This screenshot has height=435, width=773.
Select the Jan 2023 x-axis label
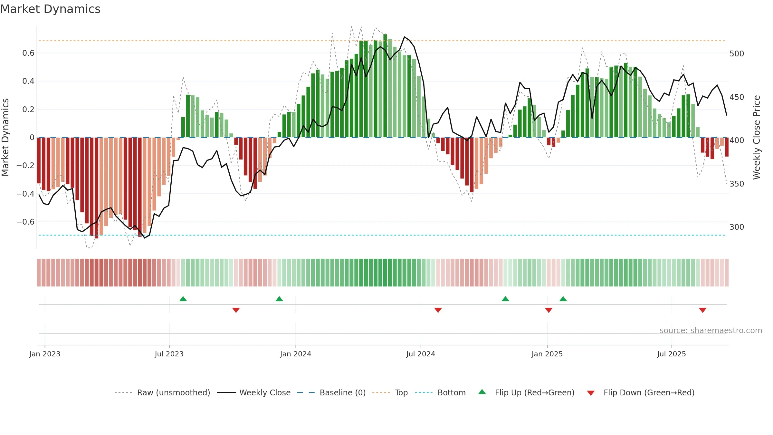click(x=45, y=354)
